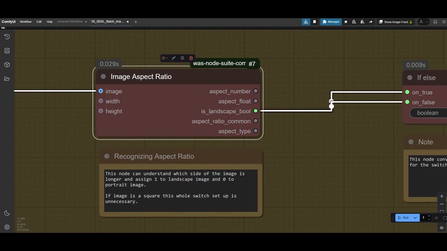Screen dimensions: 447x251
Task: Cancel the current run with X icon
Action: (x=436, y=218)
